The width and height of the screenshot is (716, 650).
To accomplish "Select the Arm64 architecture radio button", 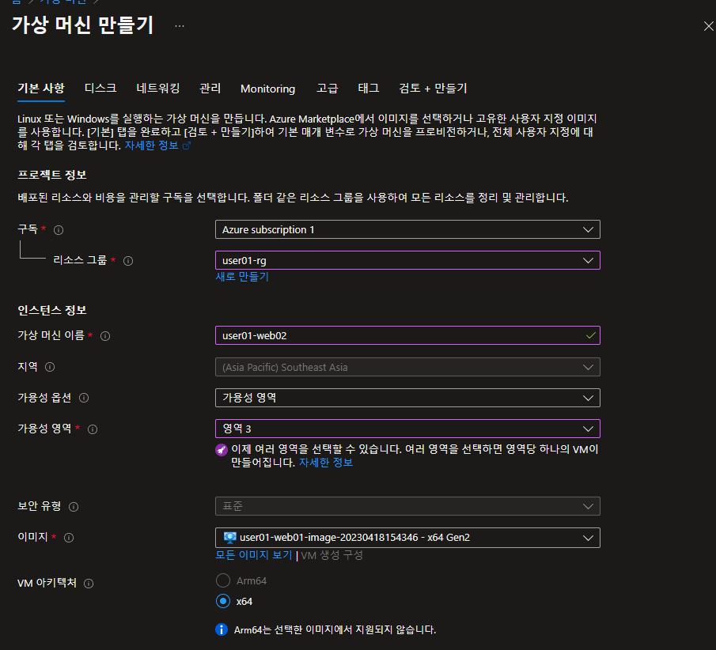I will 223,580.
